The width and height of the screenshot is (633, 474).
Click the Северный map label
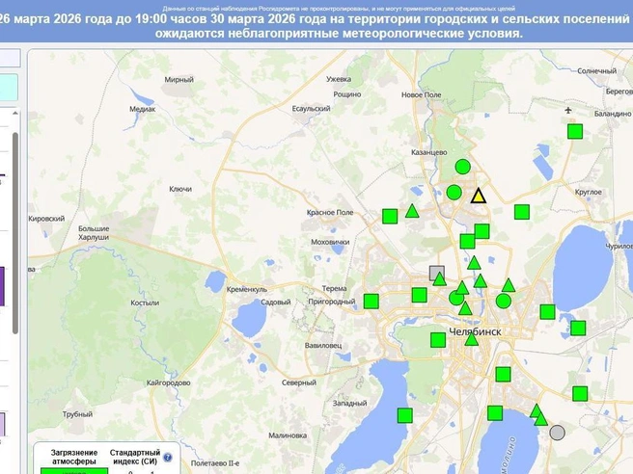coord(299,382)
